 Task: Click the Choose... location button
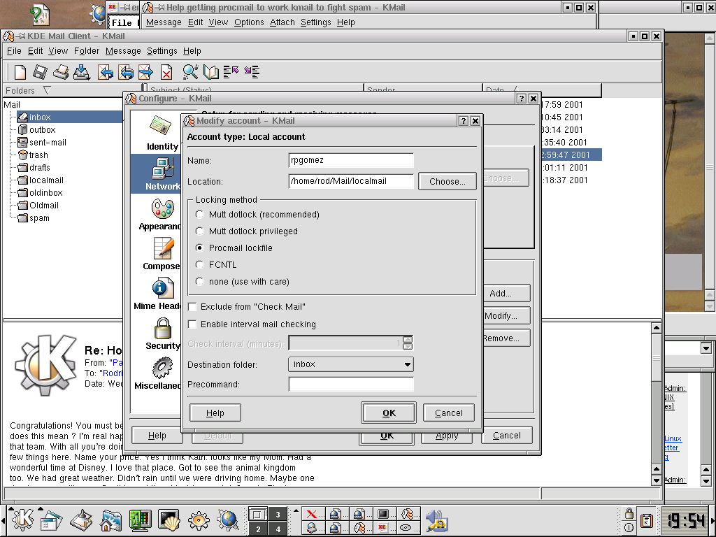pos(447,181)
